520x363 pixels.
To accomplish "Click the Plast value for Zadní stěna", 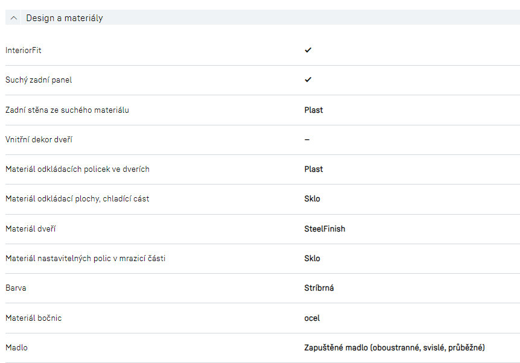I will coord(313,110).
